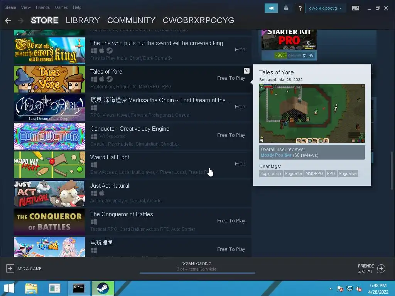Open the 电玩捕鱼 game thumbnail
Image resolution: width=395 pixels, height=296 pixels.
pyautogui.click(x=49, y=247)
